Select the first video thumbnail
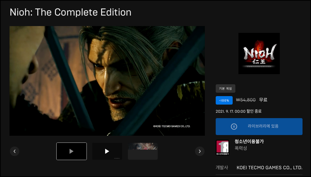This screenshot has width=311, height=177. (x=72, y=151)
